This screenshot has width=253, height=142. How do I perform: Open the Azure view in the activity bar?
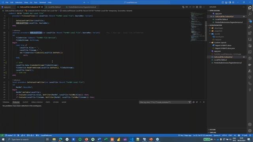tap(250, 71)
